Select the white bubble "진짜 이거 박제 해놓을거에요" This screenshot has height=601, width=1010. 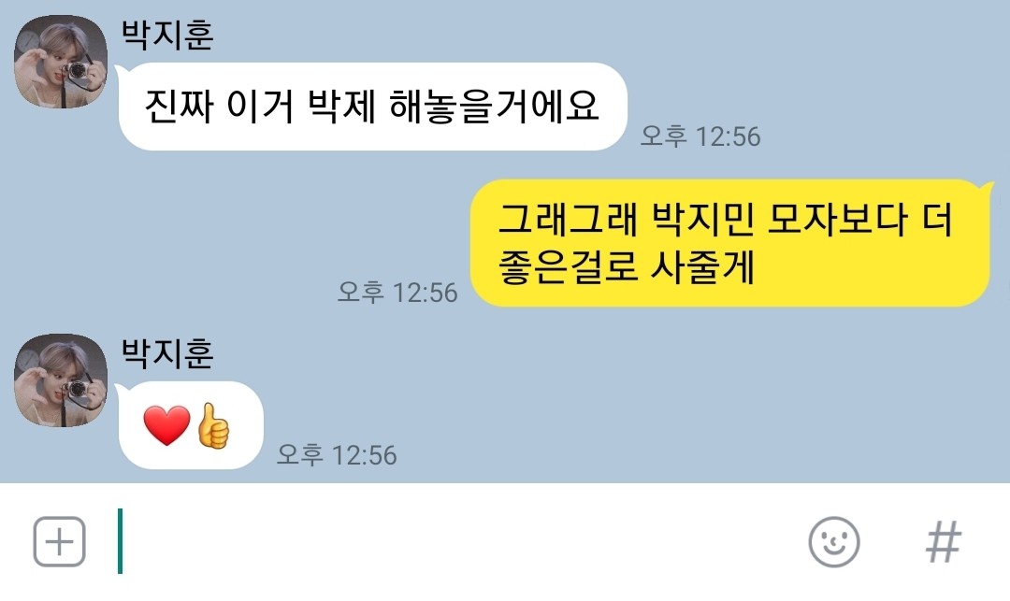click(x=372, y=107)
